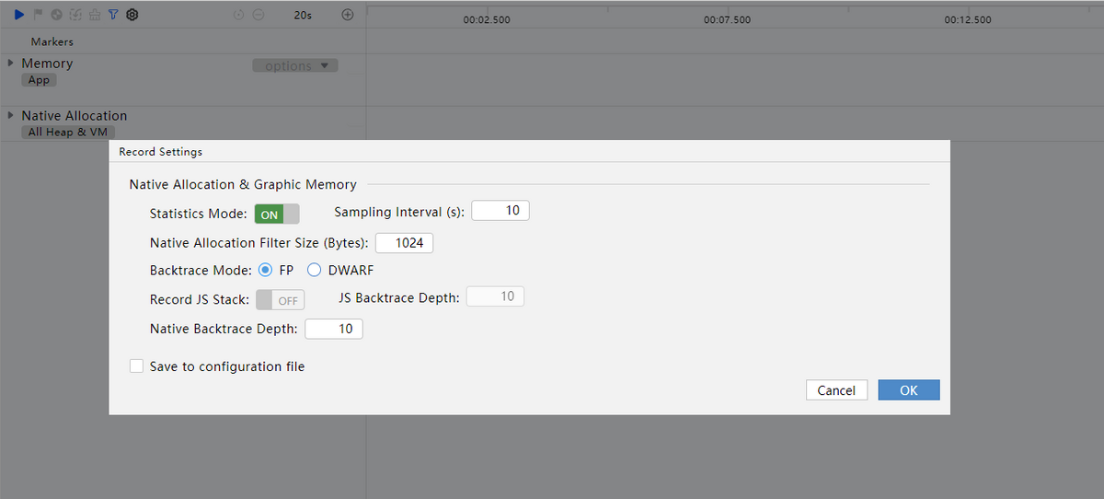Enable the Record JS Stack toggle
The image size is (1104, 499).
tap(280, 300)
